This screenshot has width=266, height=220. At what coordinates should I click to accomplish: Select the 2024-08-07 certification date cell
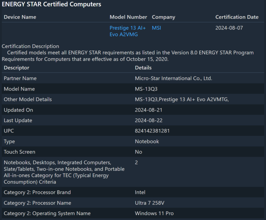229,28
